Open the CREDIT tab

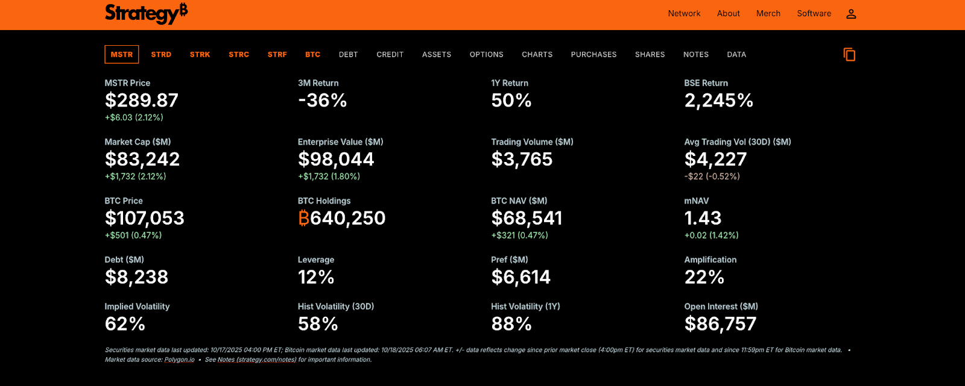point(390,55)
